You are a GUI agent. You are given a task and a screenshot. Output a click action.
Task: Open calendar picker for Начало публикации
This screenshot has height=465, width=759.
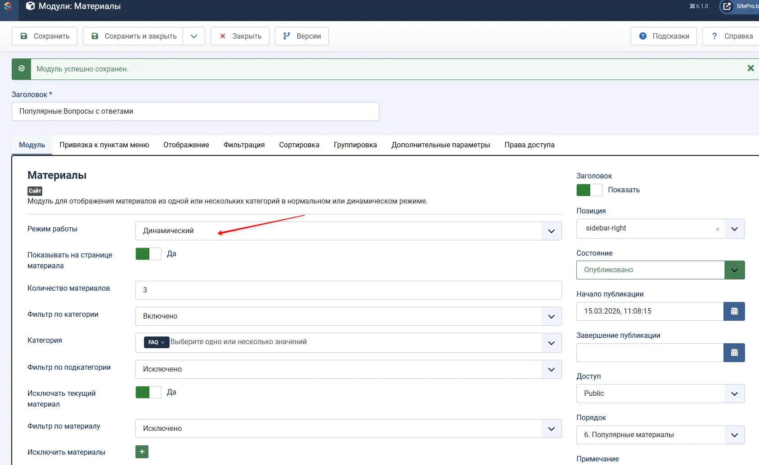point(734,311)
